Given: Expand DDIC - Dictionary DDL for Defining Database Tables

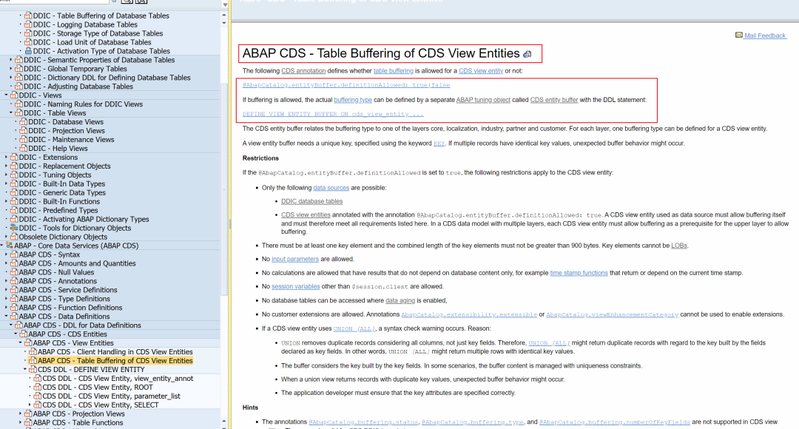Looking at the screenshot, I should click(x=10, y=78).
